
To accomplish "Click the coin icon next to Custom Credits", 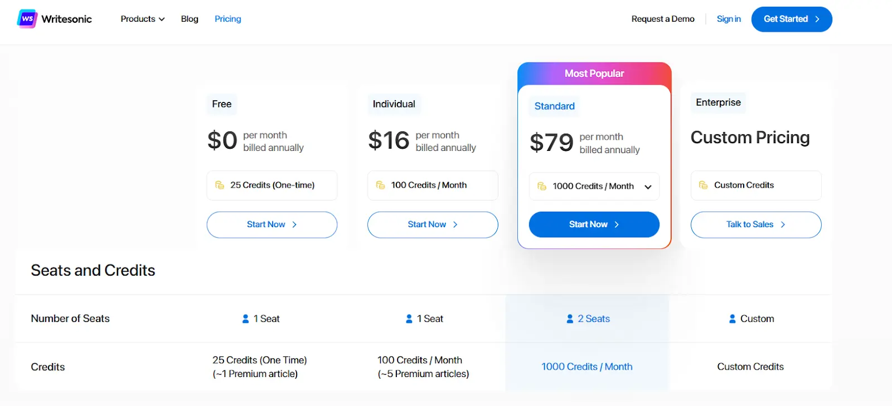I will 704,185.
